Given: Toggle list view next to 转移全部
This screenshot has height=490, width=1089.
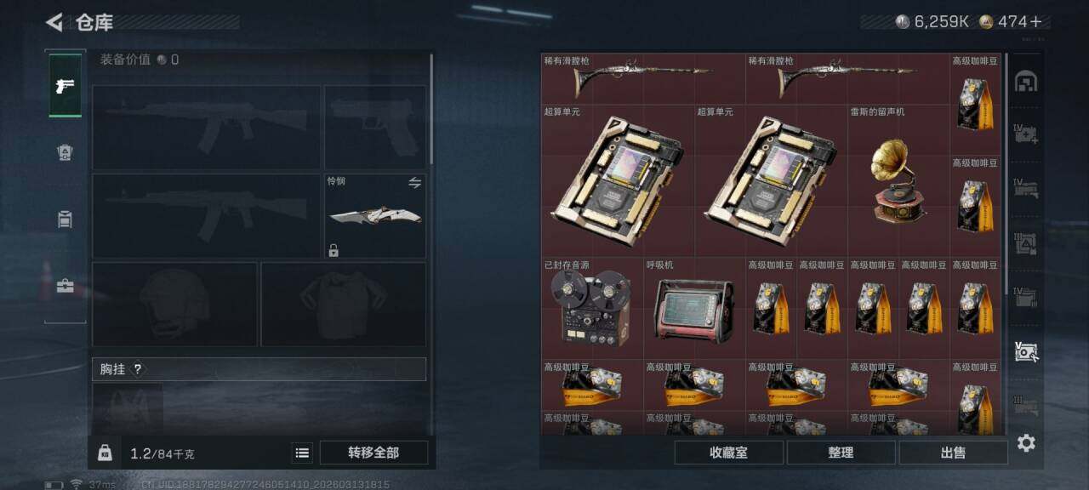Looking at the screenshot, I should pyautogui.click(x=302, y=453).
